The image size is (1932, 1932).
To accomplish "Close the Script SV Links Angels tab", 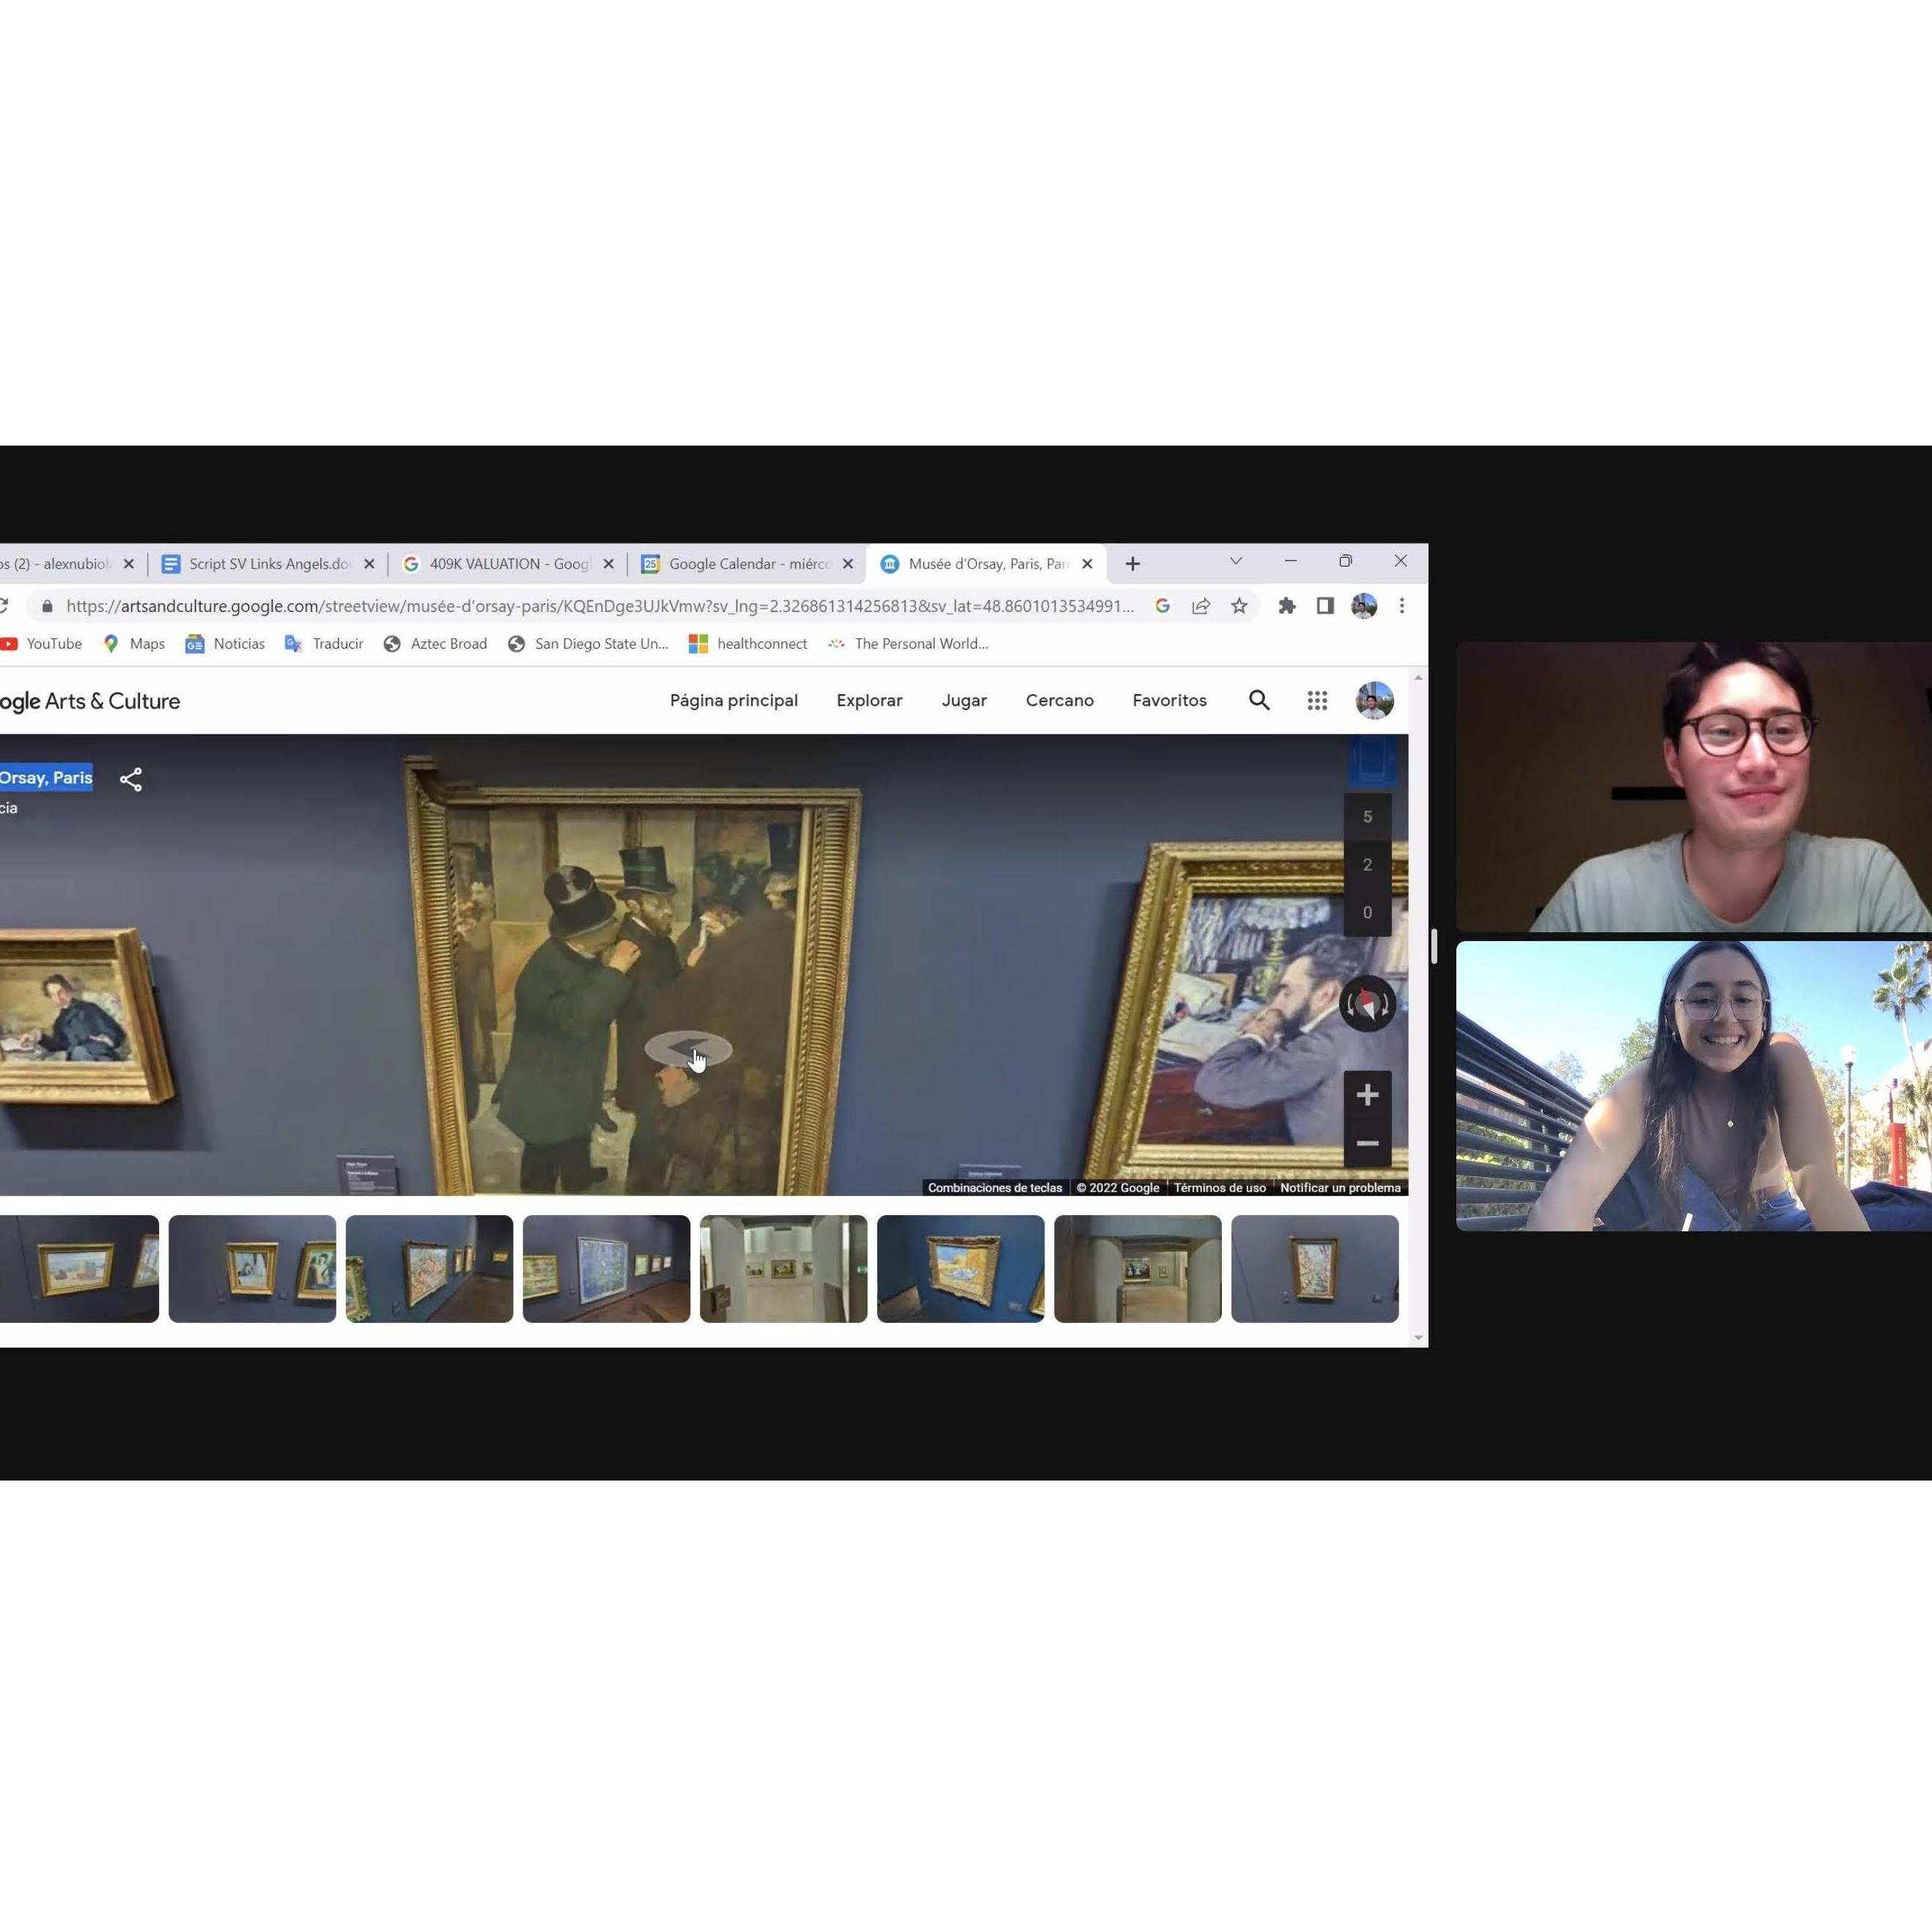I will 369,564.
